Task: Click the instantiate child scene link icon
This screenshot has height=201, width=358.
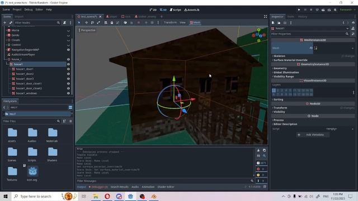Action: (x=11, y=23)
